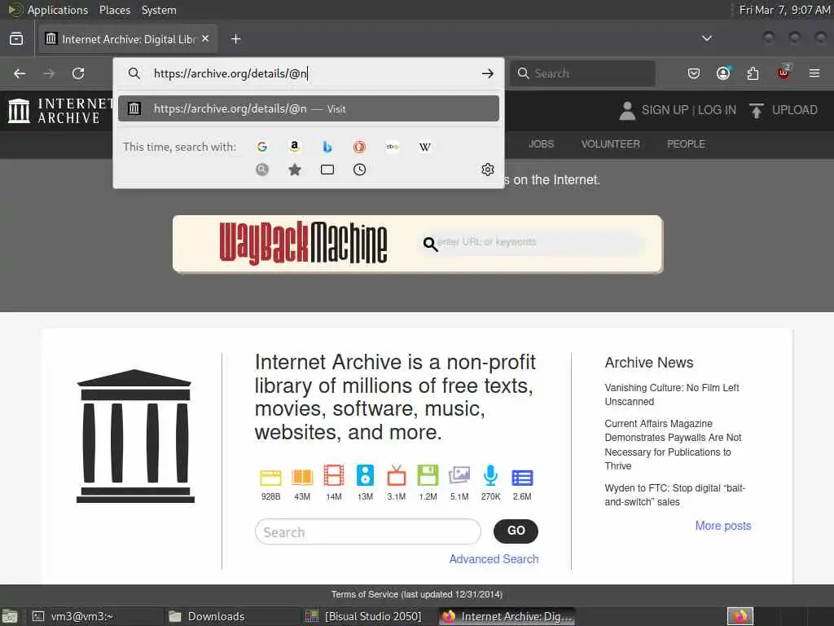Search this time with Bing
The image size is (834, 626).
(327, 147)
